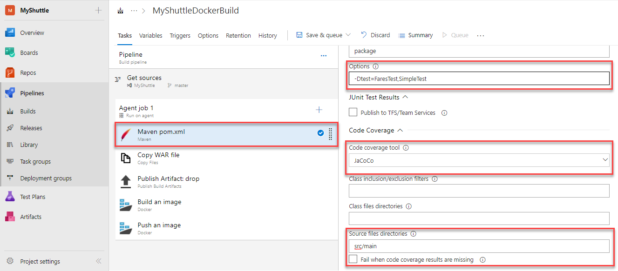Click the MyShuttle project avatar
Screen dimensions: 618x271
click(x=10, y=10)
